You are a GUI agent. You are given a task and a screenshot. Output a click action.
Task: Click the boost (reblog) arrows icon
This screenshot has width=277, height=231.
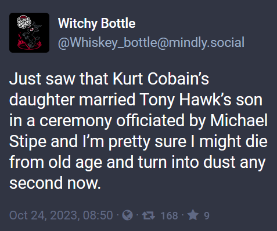click(x=149, y=215)
